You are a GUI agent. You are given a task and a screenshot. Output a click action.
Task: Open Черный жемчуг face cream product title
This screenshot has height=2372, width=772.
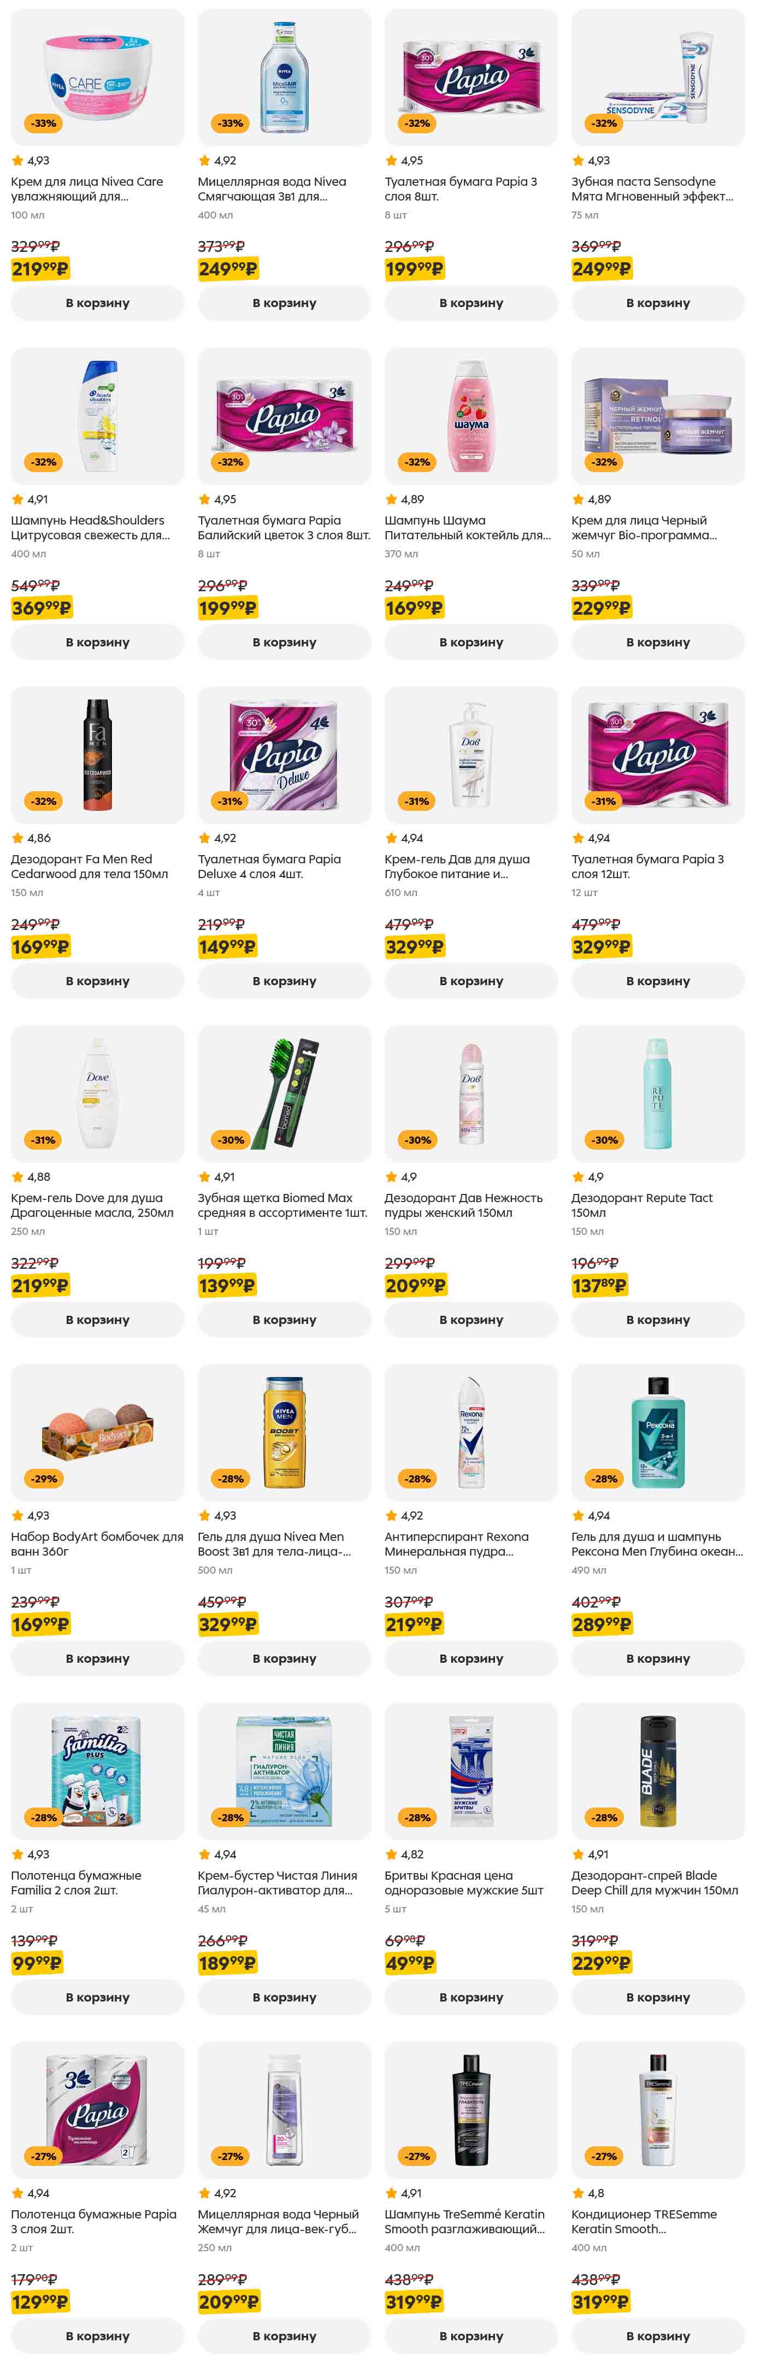644,528
